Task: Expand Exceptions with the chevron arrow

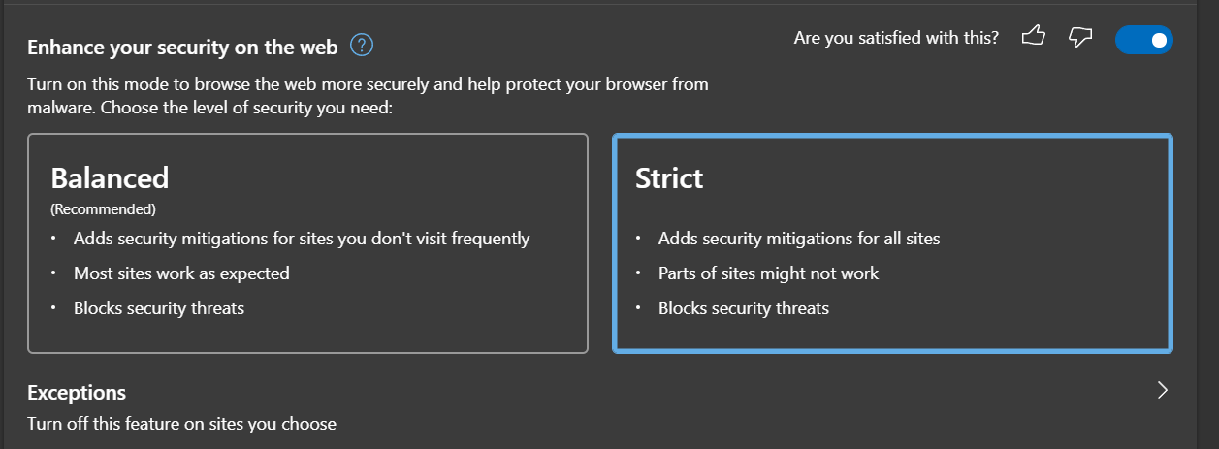Action: 1163,391
